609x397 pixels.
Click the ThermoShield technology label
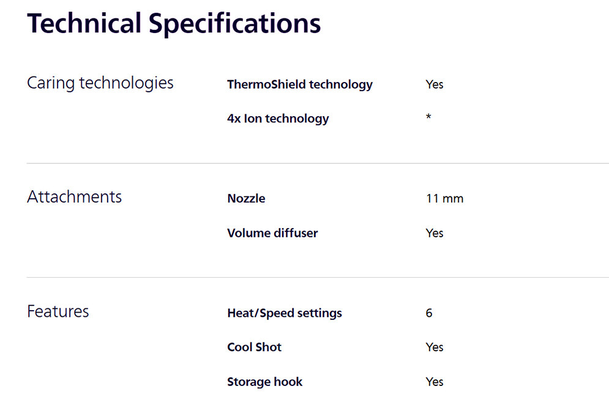(299, 84)
